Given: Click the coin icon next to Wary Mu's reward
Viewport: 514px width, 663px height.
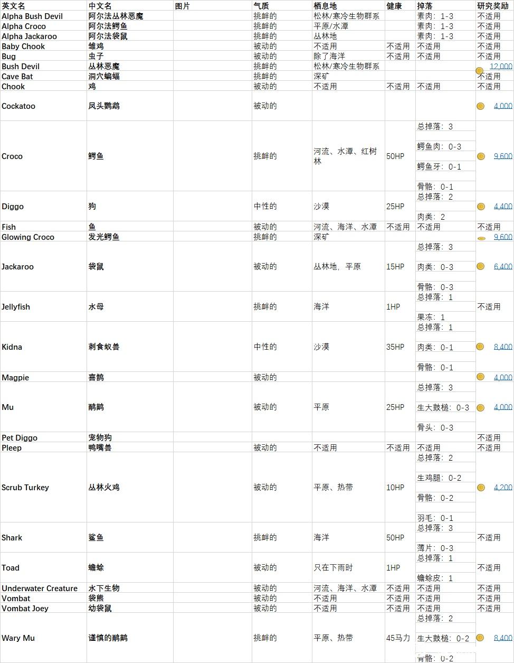Looking at the screenshot, I should point(480,638).
